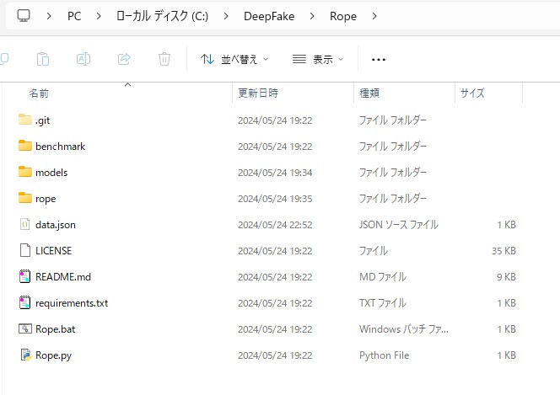Open the 表示 view dropdown

click(x=318, y=59)
